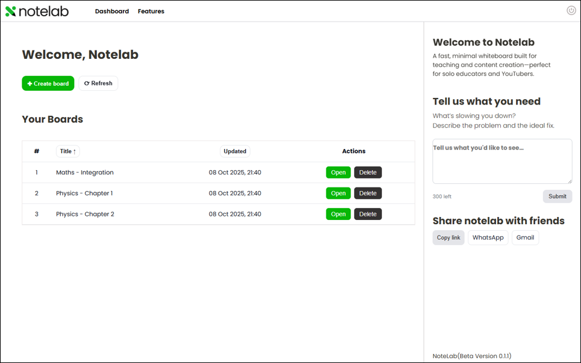Viewport: 581px width, 363px height.
Task: Delete the Physics - Chapter 2 board
Action: (368, 214)
